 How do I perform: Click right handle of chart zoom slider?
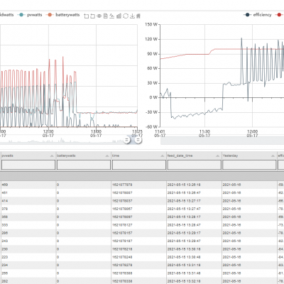(x=138, y=140)
